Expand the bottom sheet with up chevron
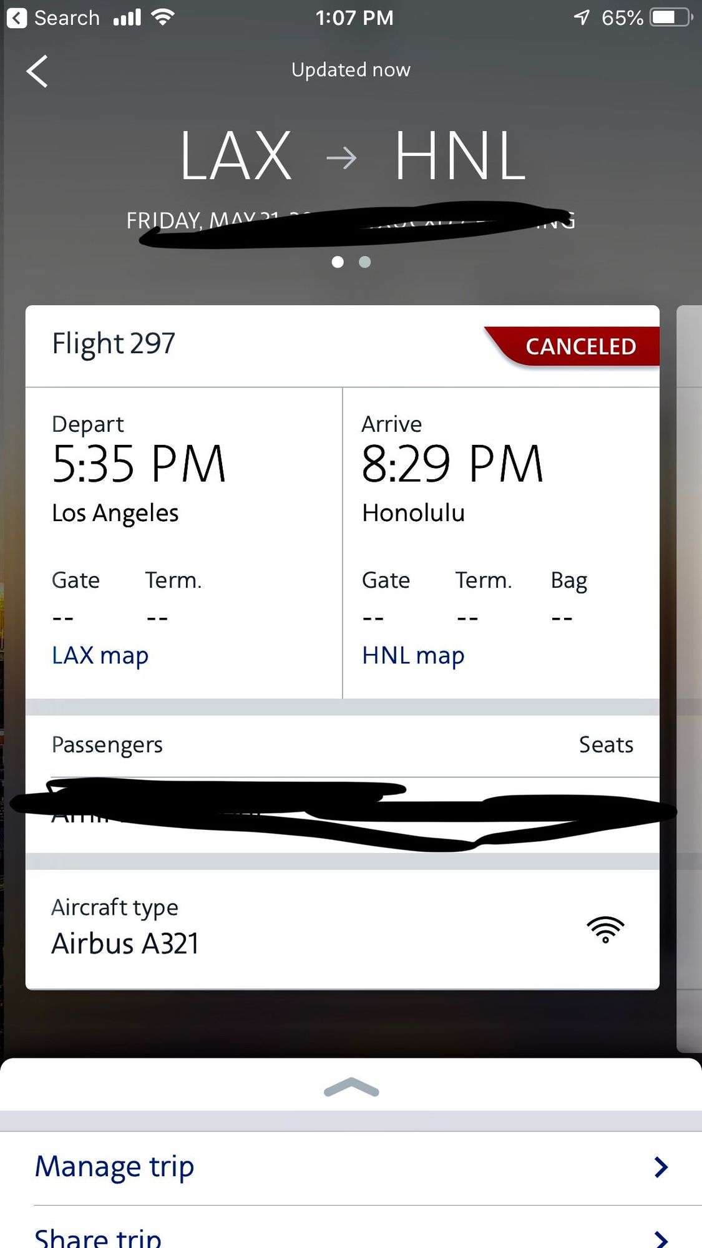Screen dimensions: 702x1248 click(351, 1088)
